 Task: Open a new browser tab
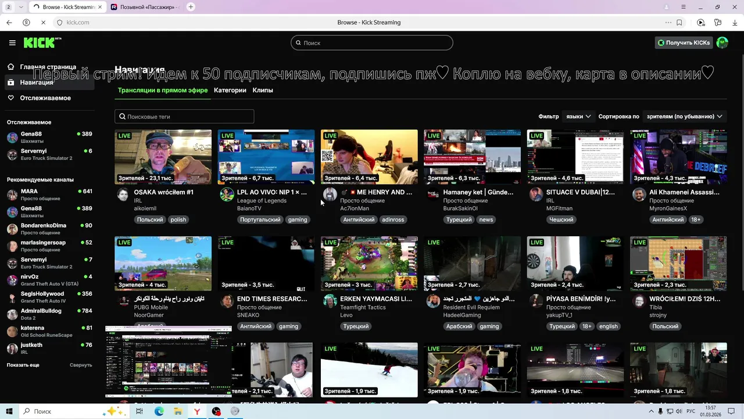pyautogui.click(x=191, y=7)
